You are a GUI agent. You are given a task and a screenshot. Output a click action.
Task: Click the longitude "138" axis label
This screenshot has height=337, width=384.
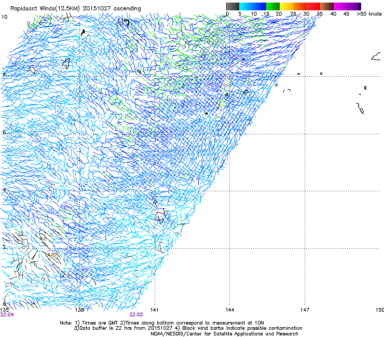click(79, 310)
